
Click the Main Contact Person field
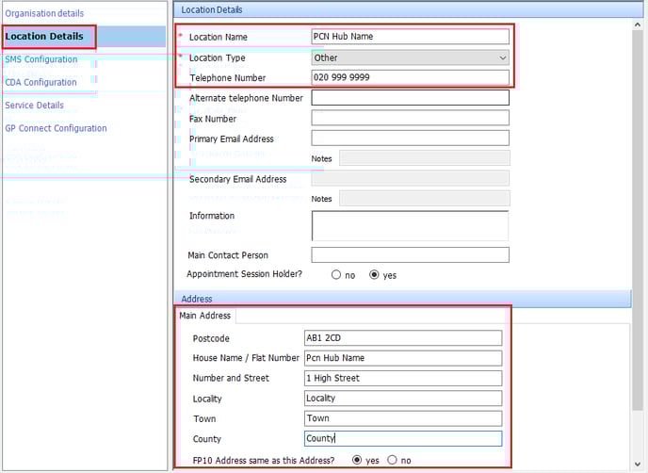coord(410,255)
